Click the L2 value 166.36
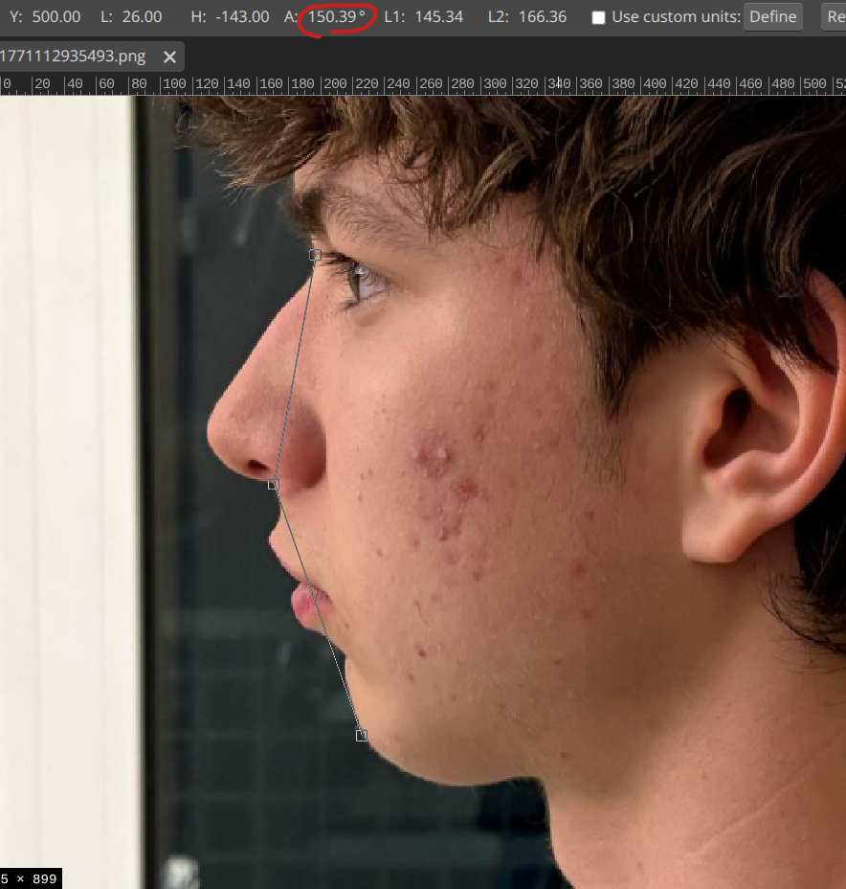 [x=543, y=16]
